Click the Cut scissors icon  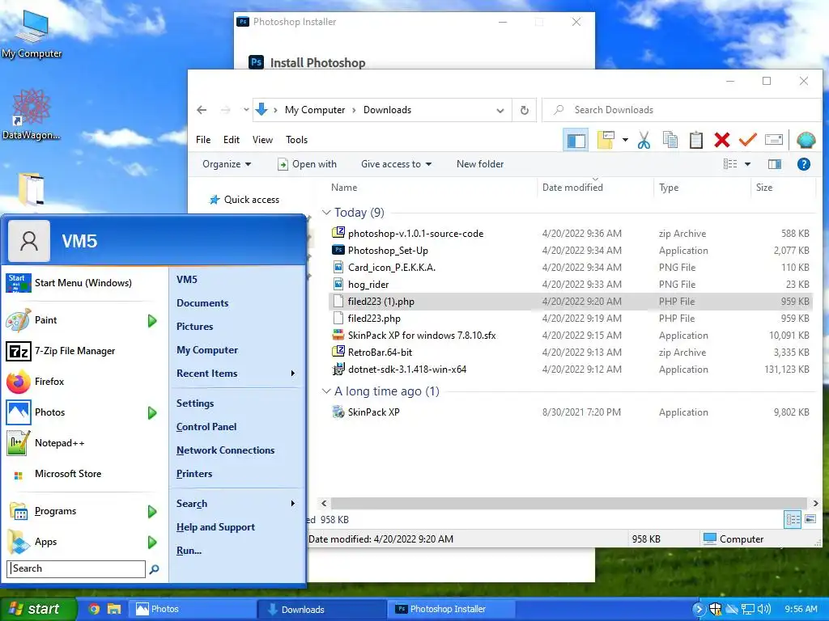(644, 140)
